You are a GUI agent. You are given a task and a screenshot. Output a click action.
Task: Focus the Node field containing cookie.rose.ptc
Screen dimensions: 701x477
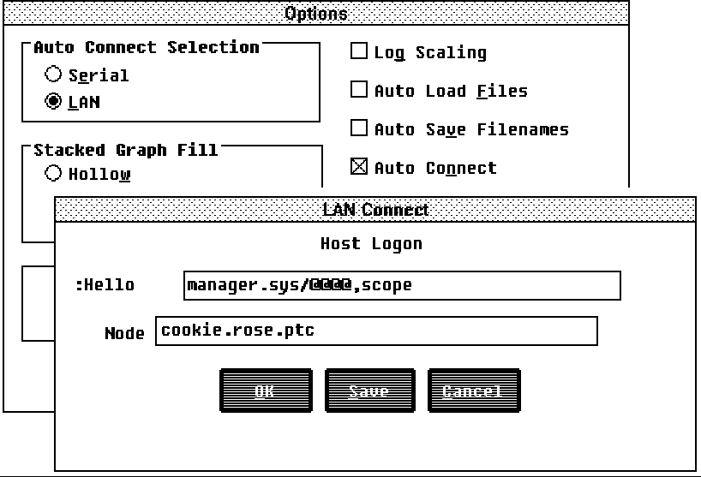[375, 331]
